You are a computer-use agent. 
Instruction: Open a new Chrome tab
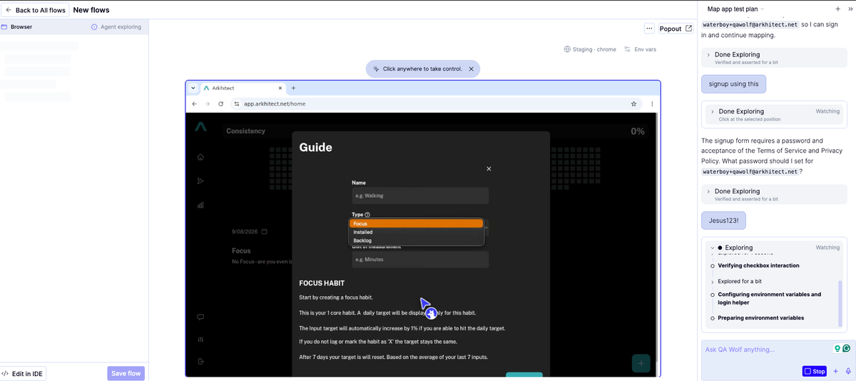tap(293, 88)
